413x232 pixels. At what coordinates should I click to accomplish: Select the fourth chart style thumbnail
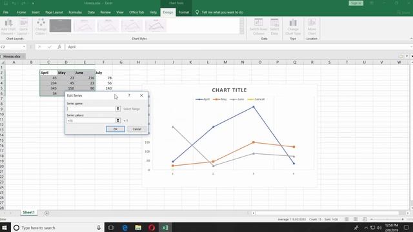pyautogui.click(x=132, y=26)
